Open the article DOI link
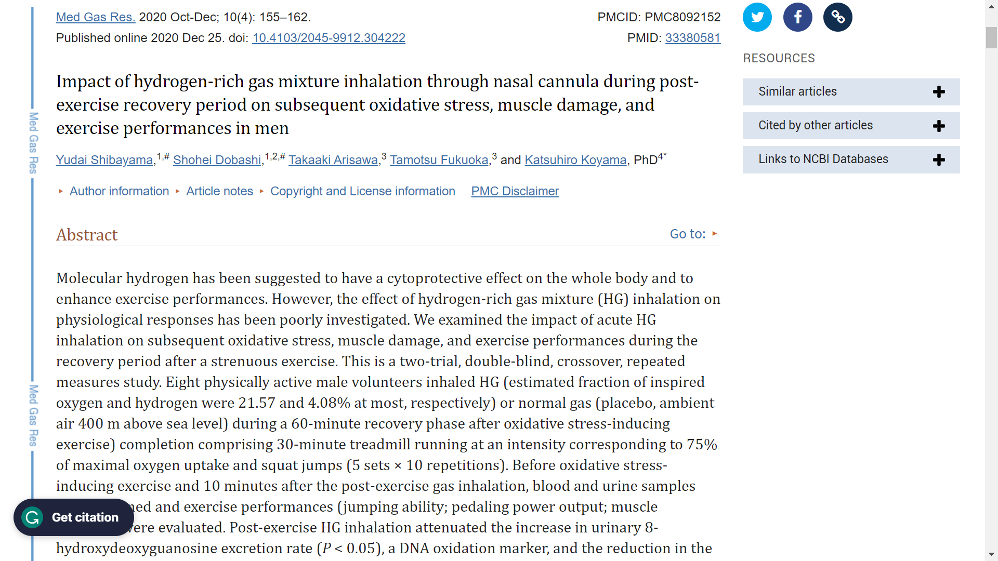This screenshot has height=561, width=998. [x=329, y=38]
